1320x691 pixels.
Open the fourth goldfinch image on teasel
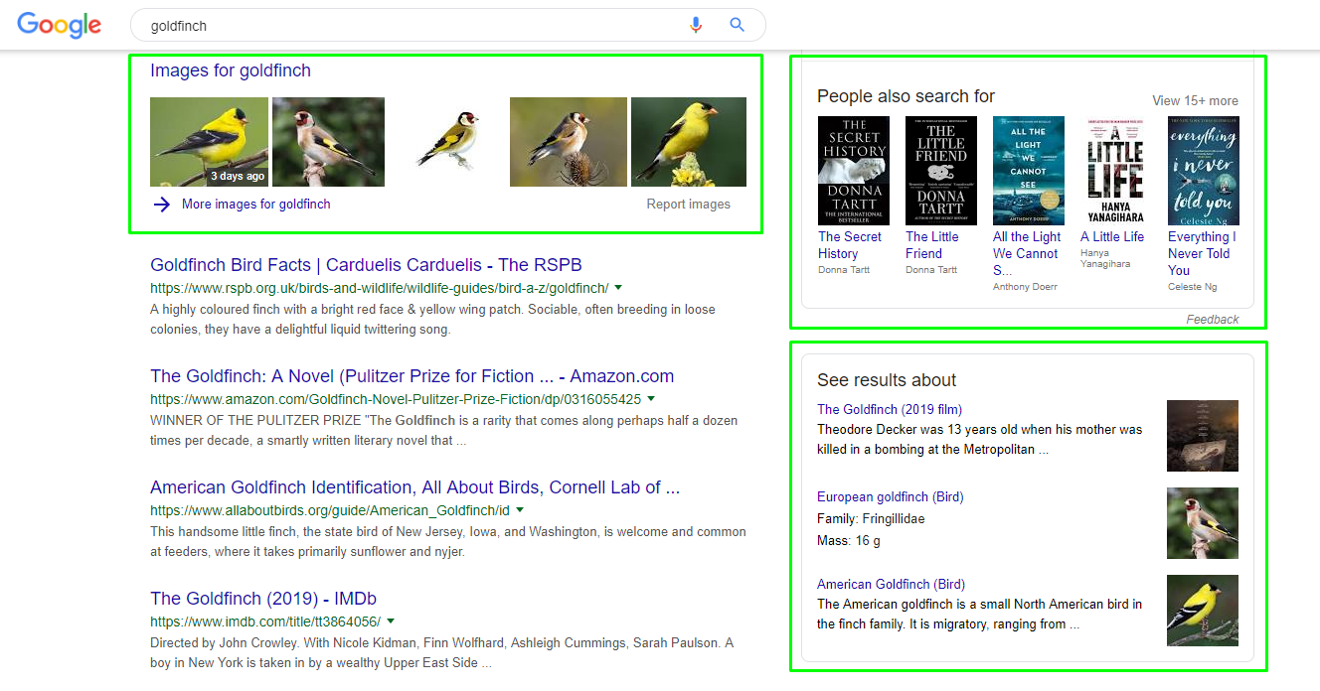tap(569, 142)
